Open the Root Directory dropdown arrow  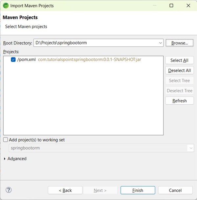click(x=160, y=43)
